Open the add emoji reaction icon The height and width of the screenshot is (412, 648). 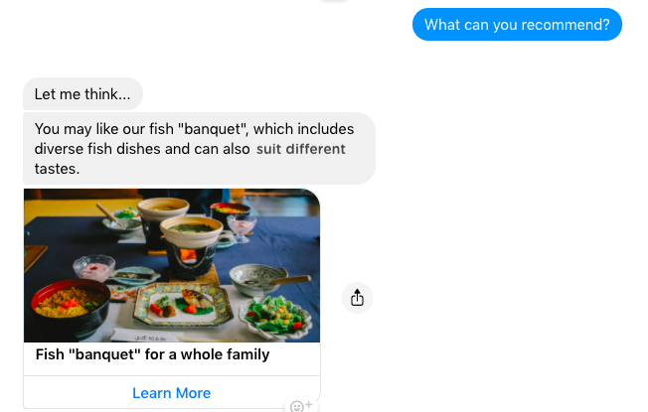(x=301, y=406)
